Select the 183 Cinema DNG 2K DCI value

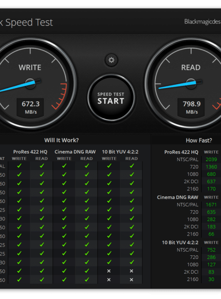tap(211, 227)
